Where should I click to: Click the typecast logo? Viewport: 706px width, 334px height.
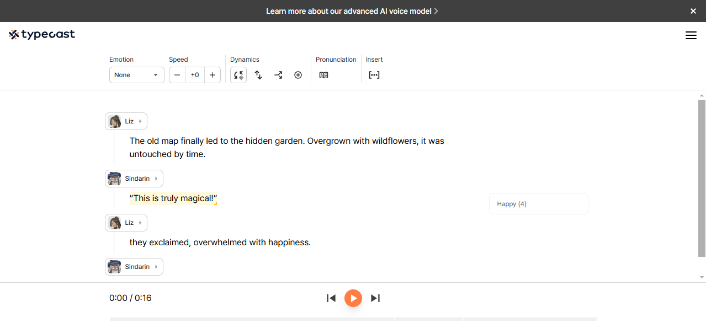(42, 34)
